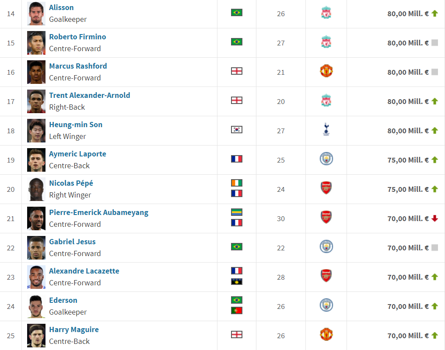Open Trent Alexander-Arnold's profile link

coord(90,95)
